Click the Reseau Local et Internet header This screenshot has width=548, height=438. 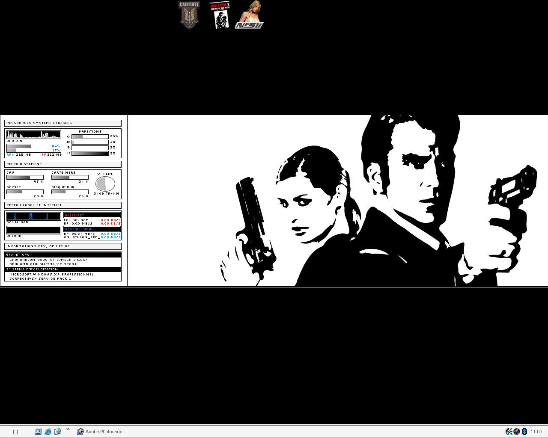[x=63, y=205]
